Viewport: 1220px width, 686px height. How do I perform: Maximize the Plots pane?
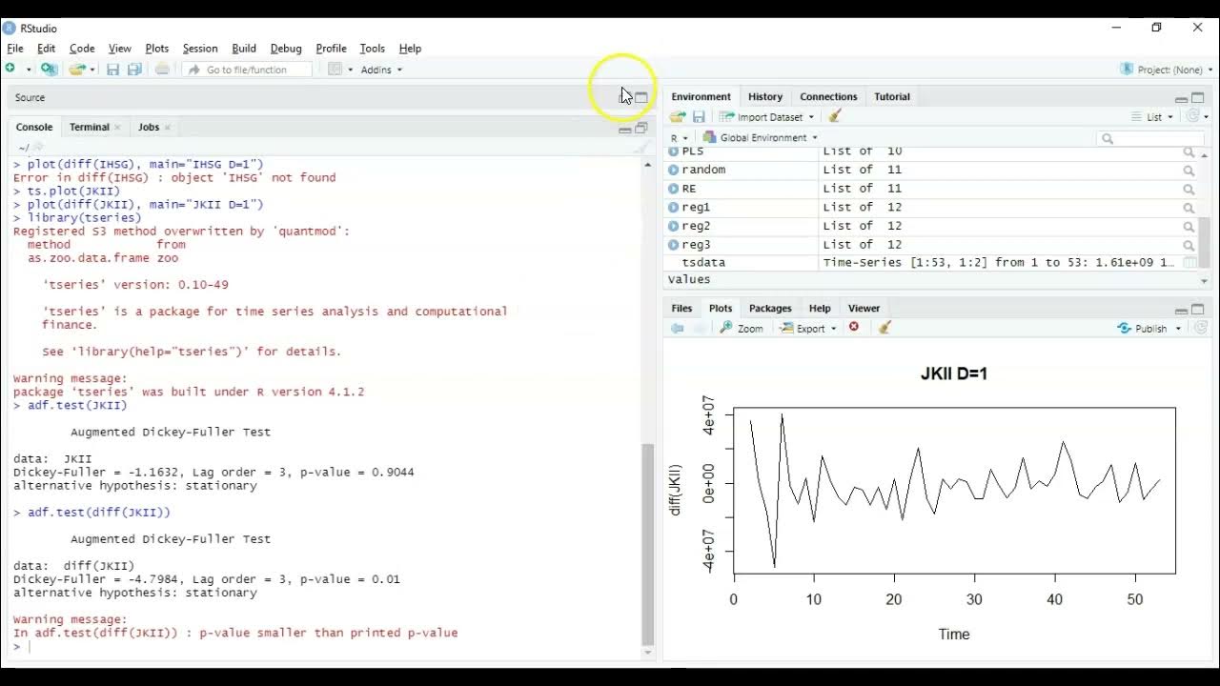(x=1198, y=309)
